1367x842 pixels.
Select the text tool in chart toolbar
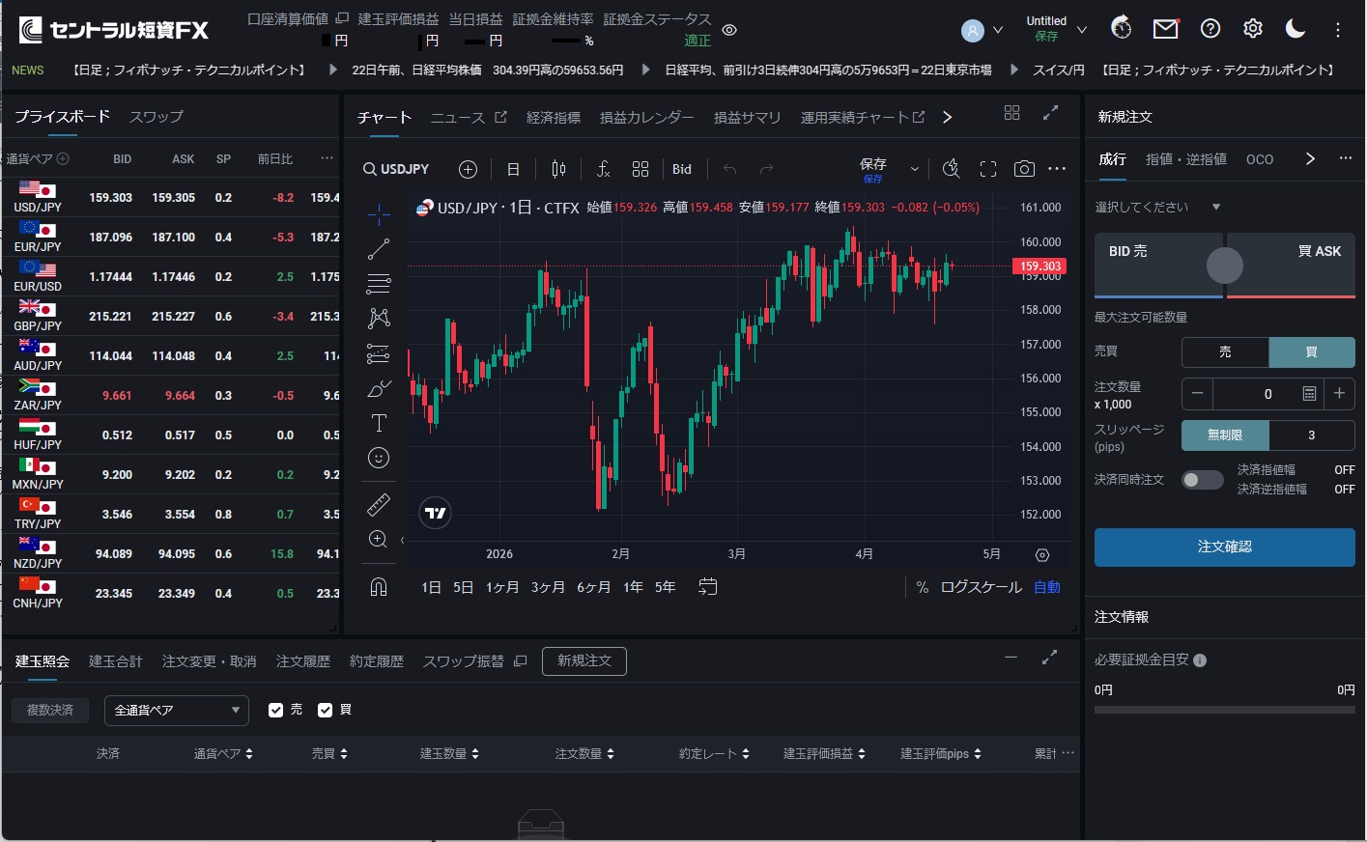click(379, 423)
